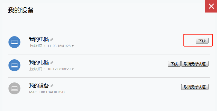Screen dimensions: 217x111
Task: Click the gray offline laptop icon
Action: click(14, 88)
